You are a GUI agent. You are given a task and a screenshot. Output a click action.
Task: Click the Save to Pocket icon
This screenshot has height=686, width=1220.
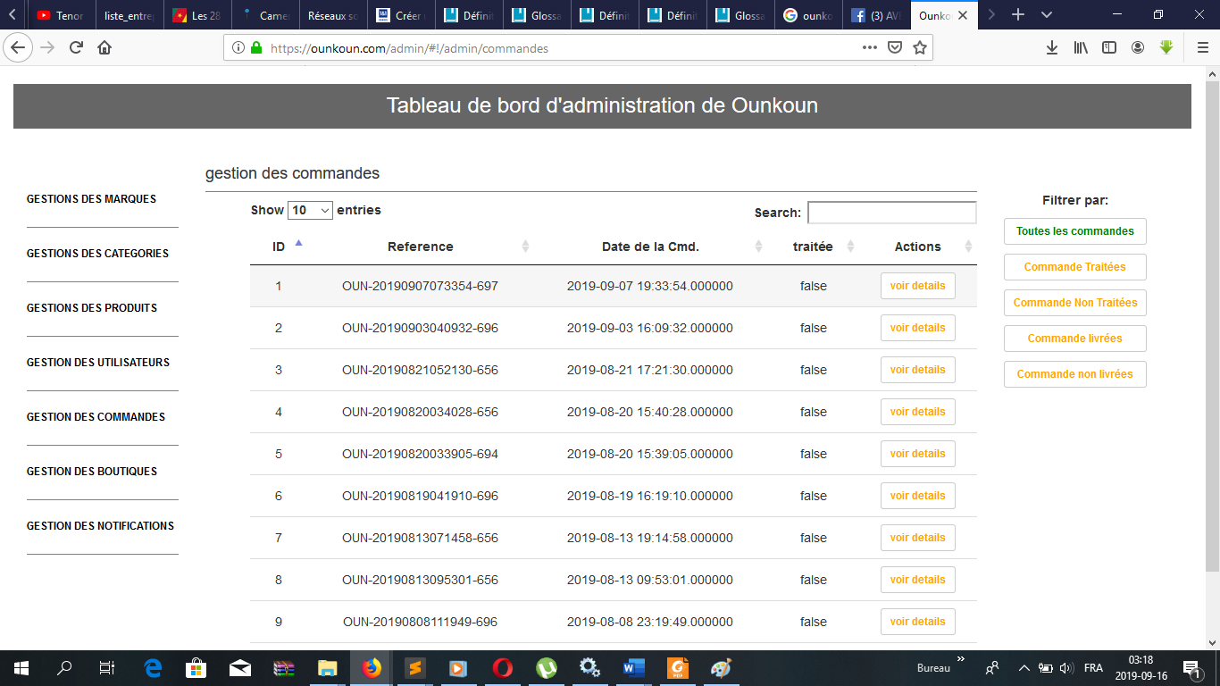(894, 48)
